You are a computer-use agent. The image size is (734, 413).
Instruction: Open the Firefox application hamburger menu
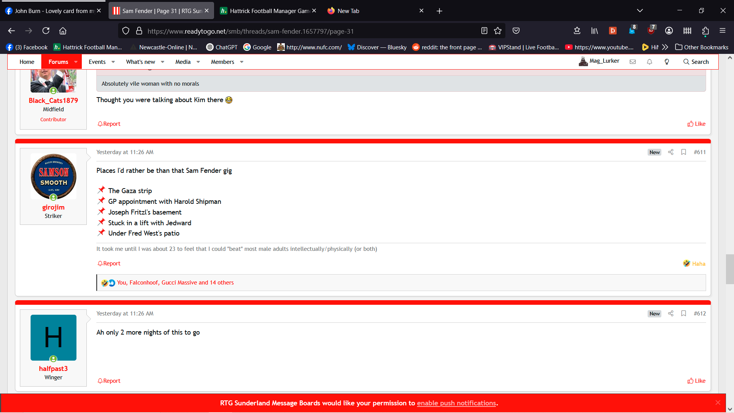pos(722,31)
